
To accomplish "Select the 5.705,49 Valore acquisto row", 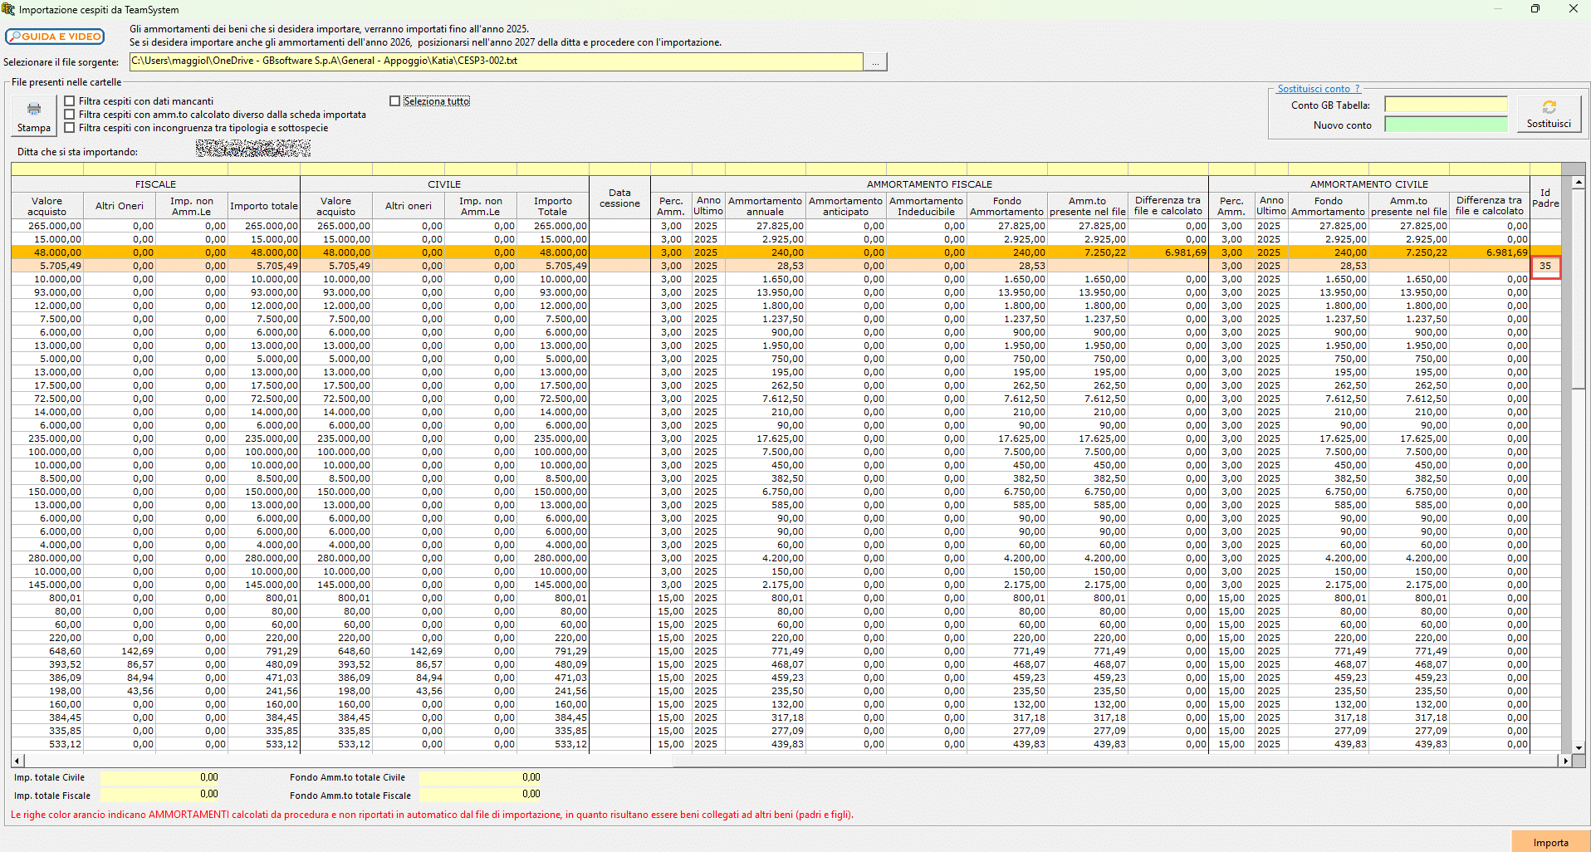I will 47,266.
